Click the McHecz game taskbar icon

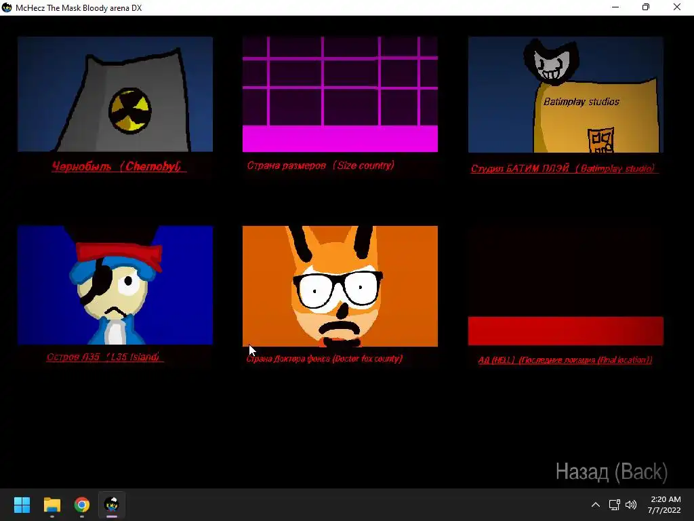point(112,505)
